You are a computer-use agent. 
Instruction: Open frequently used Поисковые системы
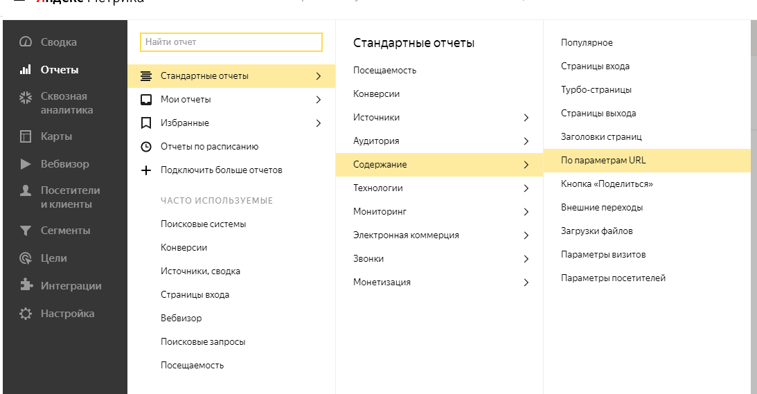click(203, 224)
